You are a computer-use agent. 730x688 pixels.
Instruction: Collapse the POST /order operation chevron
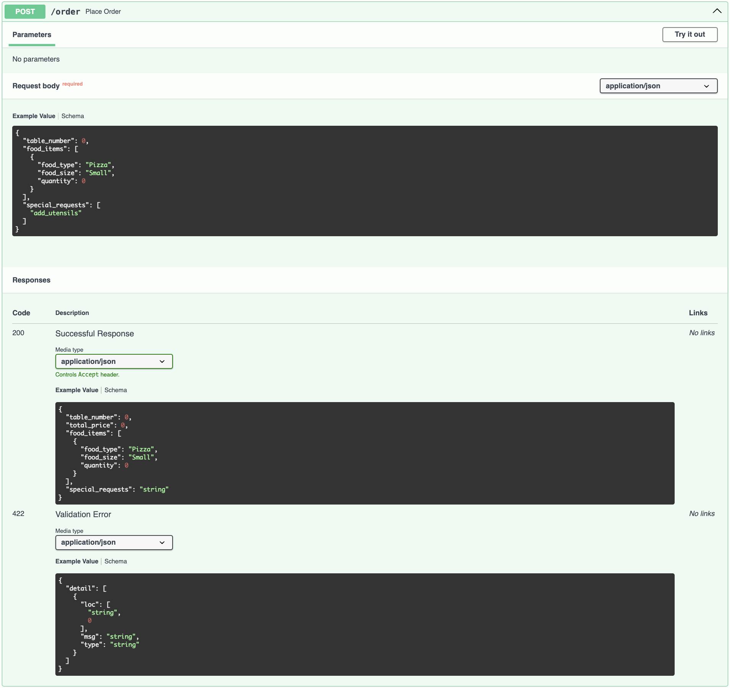[717, 11]
